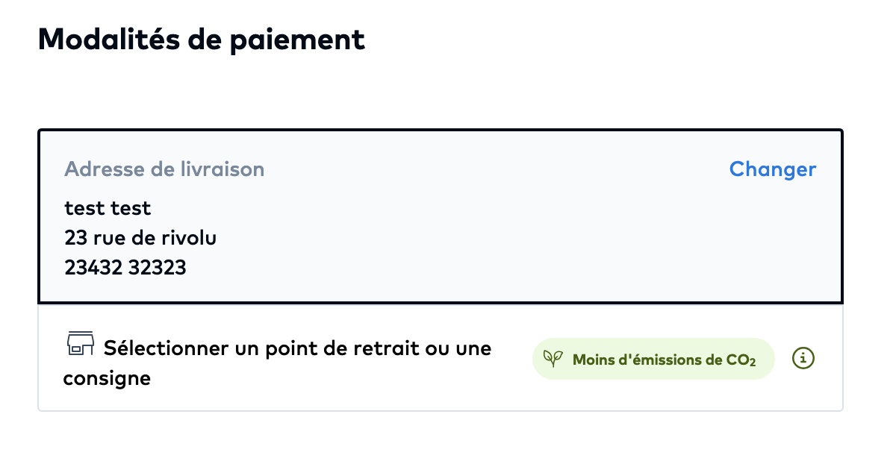
Task: Click the pickup point store icon
Action: point(81,343)
